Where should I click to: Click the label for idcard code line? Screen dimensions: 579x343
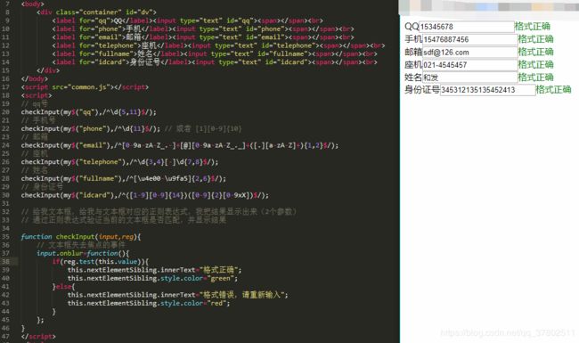coord(215,62)
